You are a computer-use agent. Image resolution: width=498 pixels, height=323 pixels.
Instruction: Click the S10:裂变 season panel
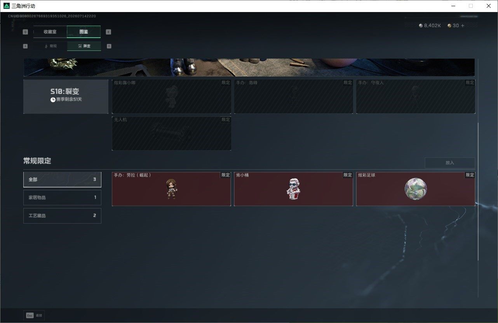(66, 96)
